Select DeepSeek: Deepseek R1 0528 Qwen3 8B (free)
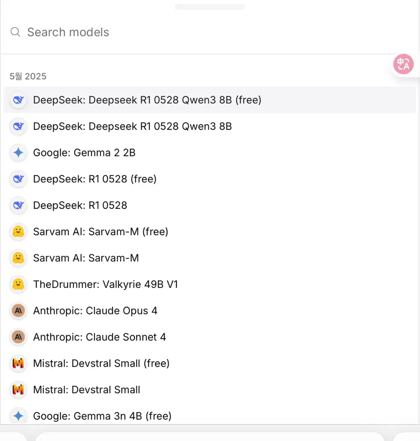The image size is (420, 441). (x=210, y=100)
